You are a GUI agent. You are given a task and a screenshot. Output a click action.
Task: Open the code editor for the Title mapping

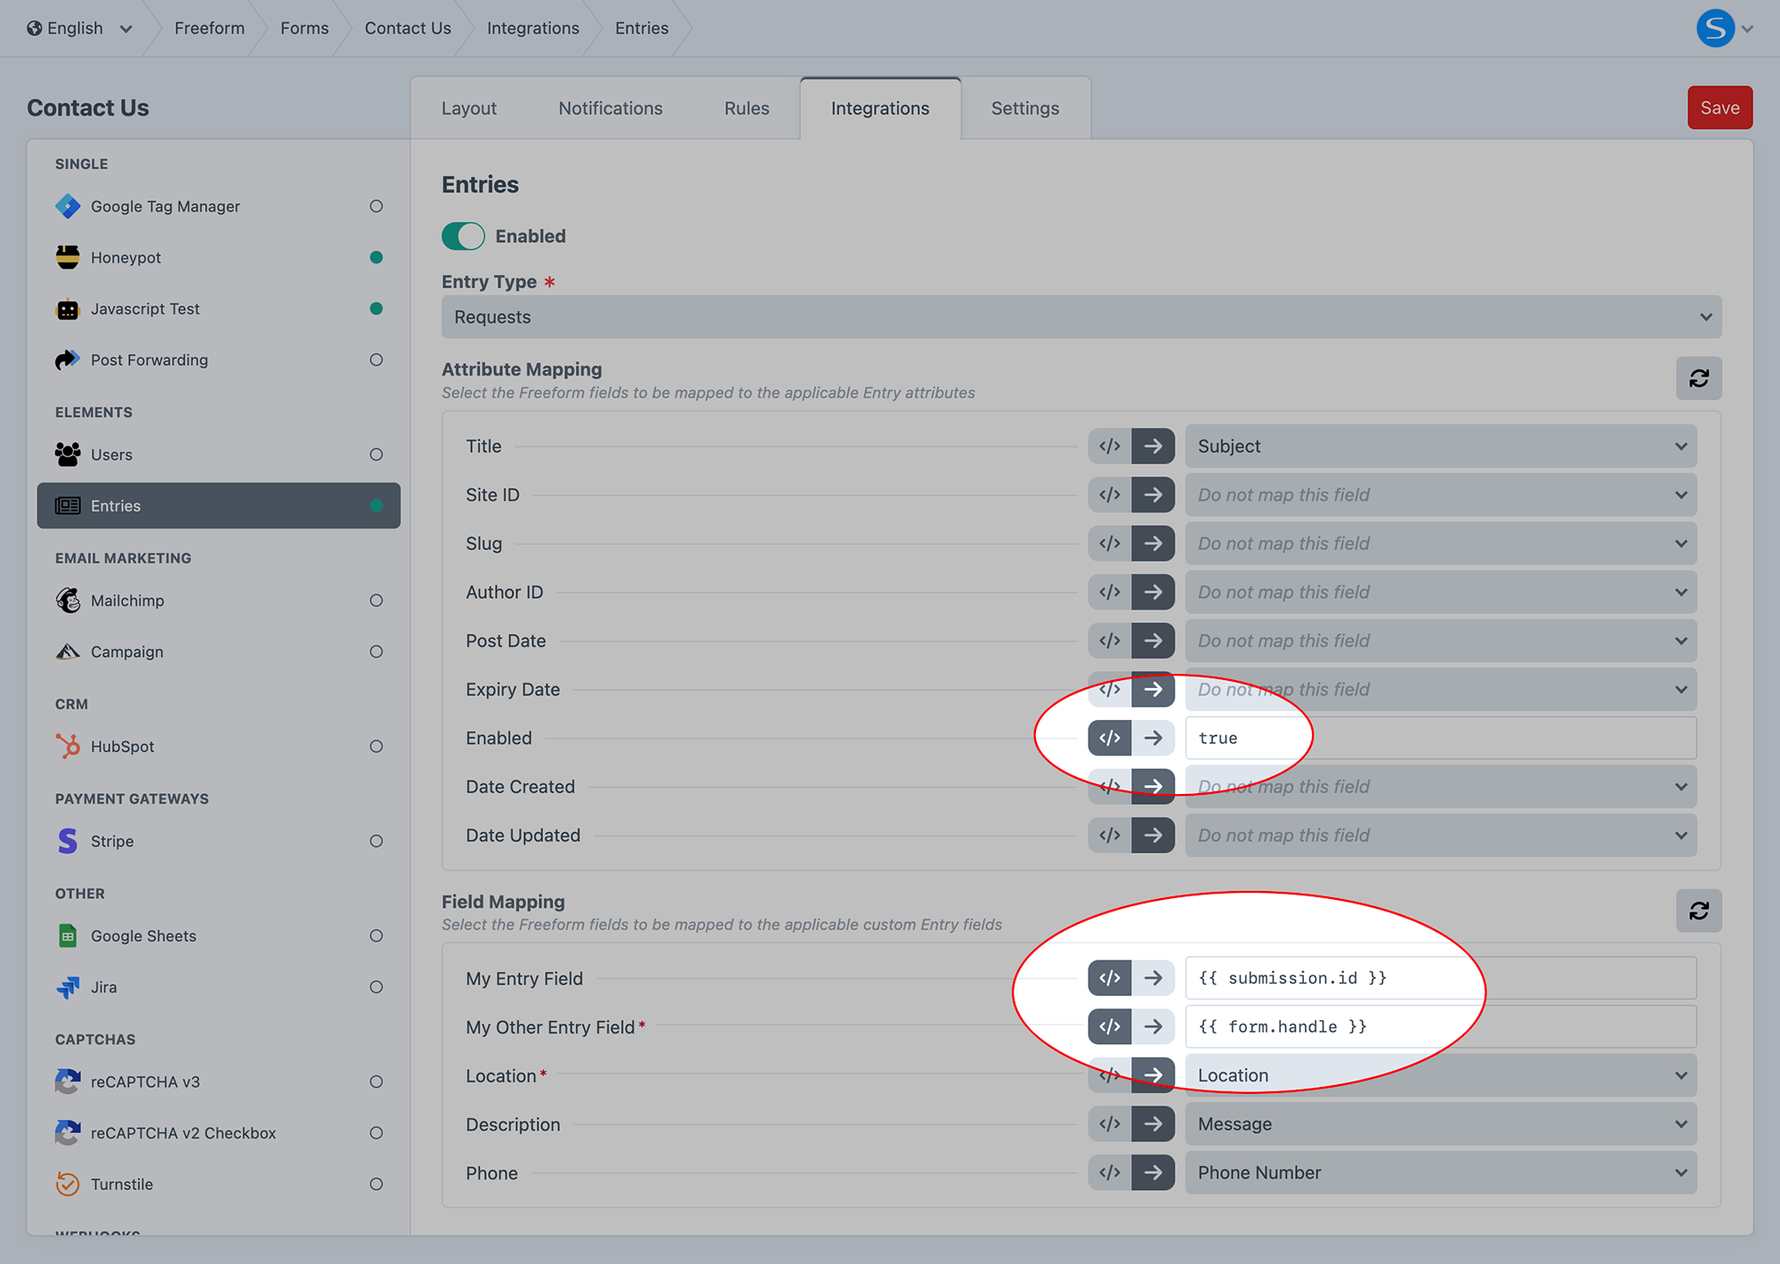tap(1108, 446)
